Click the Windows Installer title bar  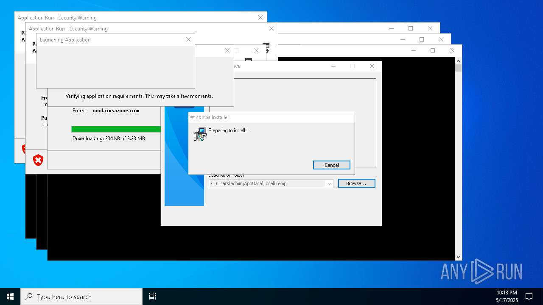click(271, 117)
